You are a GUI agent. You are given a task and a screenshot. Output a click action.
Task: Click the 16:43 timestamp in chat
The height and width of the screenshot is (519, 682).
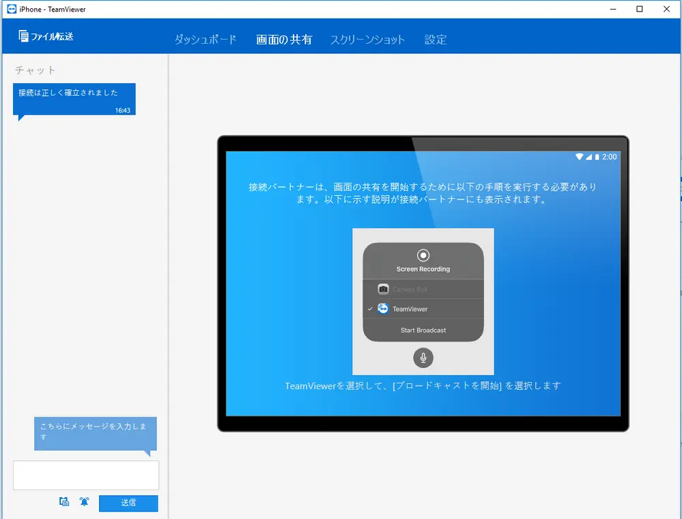coord(123,111)
